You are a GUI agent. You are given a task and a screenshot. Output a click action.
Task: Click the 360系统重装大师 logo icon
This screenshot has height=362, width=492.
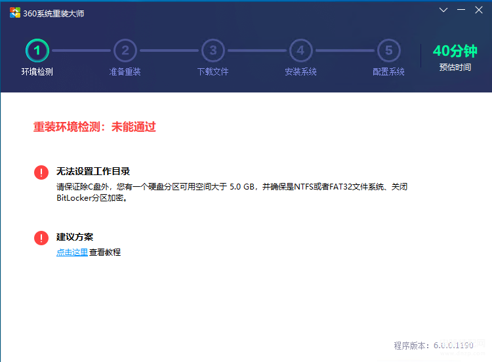tap(15, 13)
